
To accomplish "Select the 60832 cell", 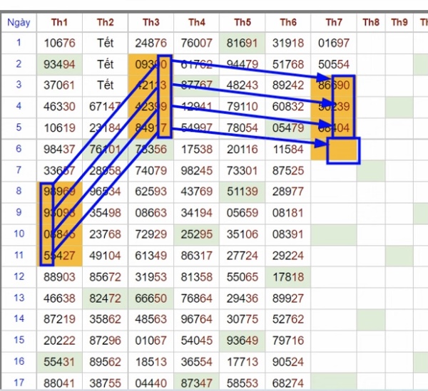I will pyautogui.click(x=288, y=107).
